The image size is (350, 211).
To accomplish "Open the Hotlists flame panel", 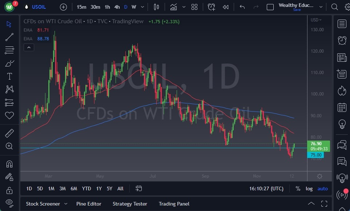I will (342, 91).
